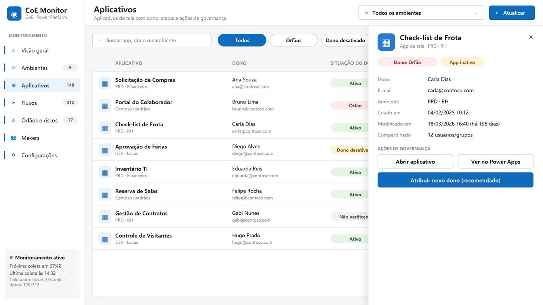543x305 pixels.
Task: Click the APLICATIVO column header
Action: (129, 63)
